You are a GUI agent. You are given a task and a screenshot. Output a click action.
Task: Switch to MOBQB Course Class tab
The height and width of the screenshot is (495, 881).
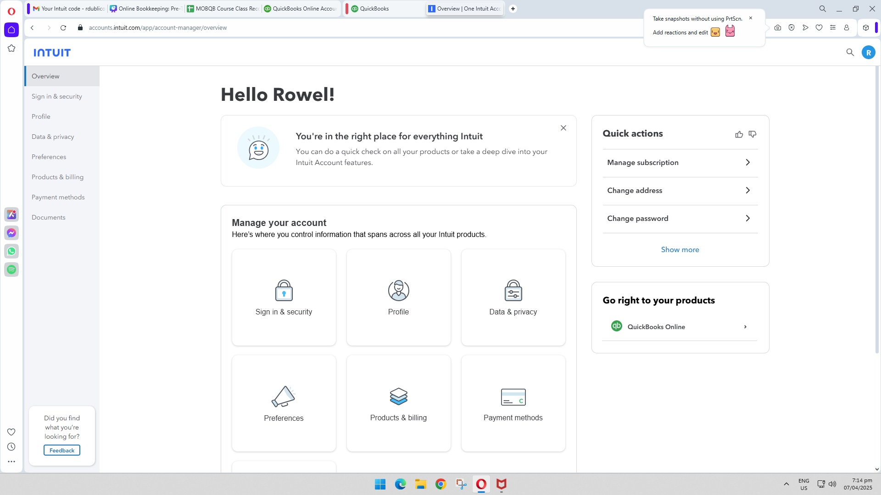coord(223,8)
